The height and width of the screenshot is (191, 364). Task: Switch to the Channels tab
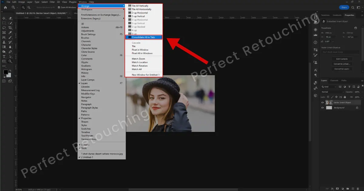click(x=334, y=81)
